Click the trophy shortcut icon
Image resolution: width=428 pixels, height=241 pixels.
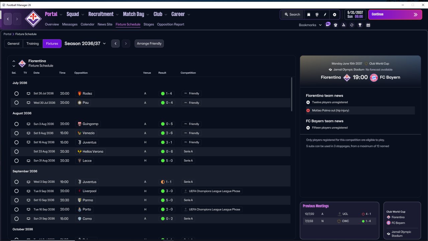[360, 25]
